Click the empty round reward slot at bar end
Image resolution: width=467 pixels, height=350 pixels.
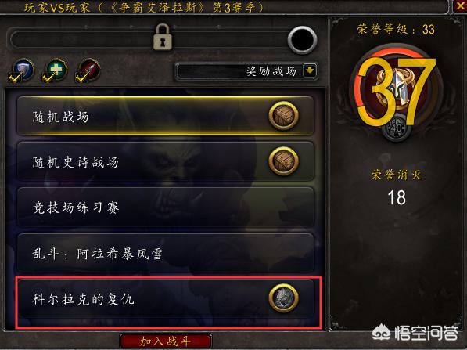tap(302, 40)
